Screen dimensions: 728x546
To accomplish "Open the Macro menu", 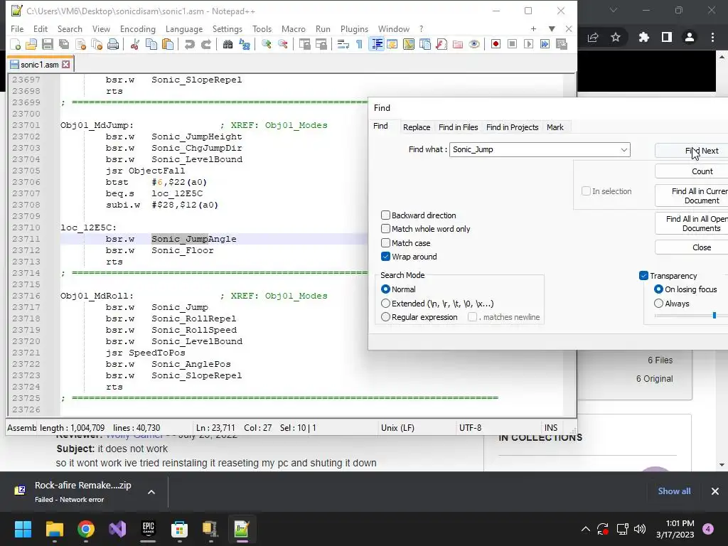I will tap(294, 28).
